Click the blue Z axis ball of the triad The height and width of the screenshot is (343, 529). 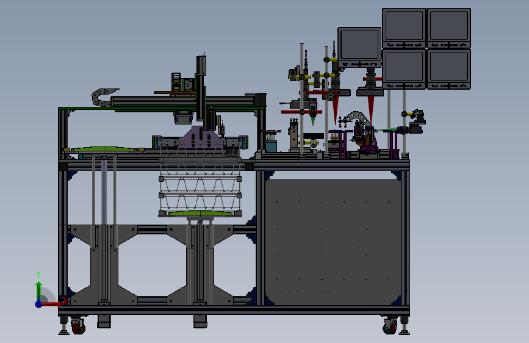click(39, 304)
